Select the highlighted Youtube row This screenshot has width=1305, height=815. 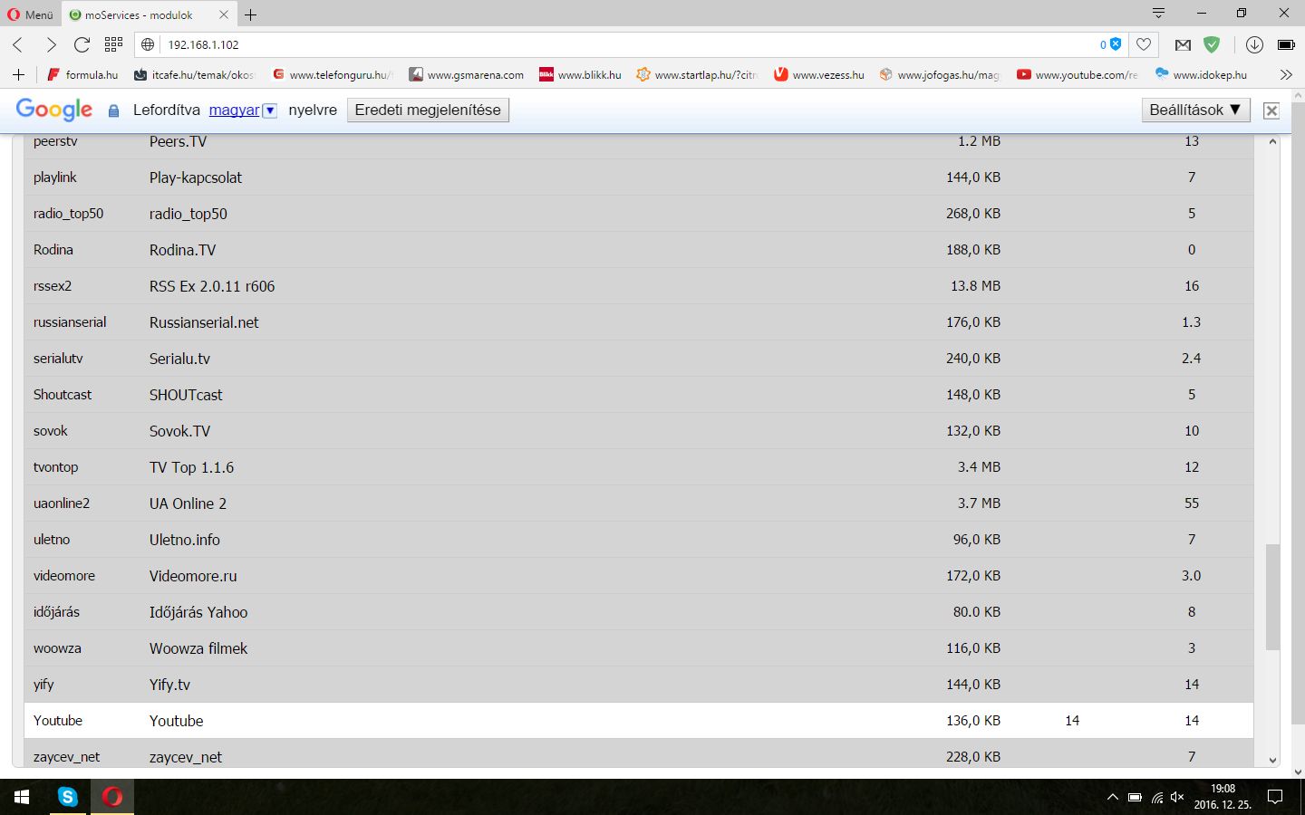pyautogui.click(x=639, y=721)
